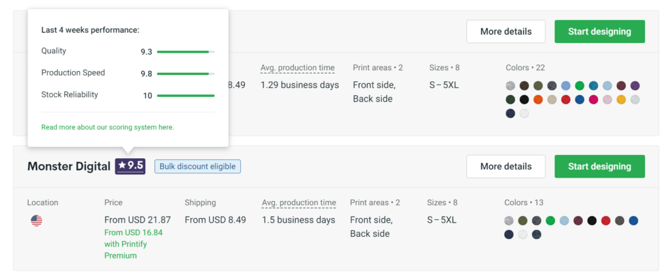This screenshot has height=276, width=667.
Task: Open More details on the 22-color provider card
Action: tap(505, 31)
